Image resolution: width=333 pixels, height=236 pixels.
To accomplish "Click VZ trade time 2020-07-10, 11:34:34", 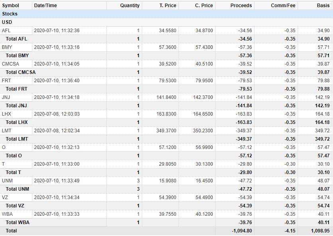I will tap(57, 197).
